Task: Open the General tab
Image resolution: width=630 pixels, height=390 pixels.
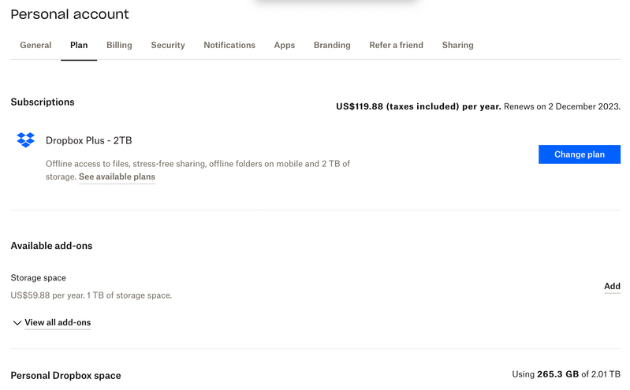Action: (x=35, y=46)
